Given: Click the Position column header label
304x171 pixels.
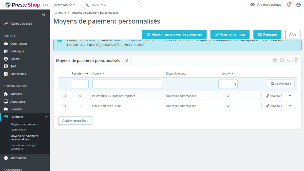Looking at the screenshot, I should tap(78, 73).
